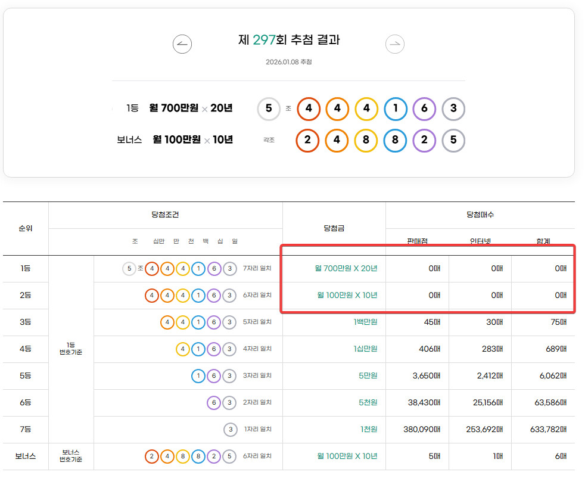Click '5자리 일치' text in 3등 row
588x478 pixels.
pyautogui.click(x=257, y=322)
